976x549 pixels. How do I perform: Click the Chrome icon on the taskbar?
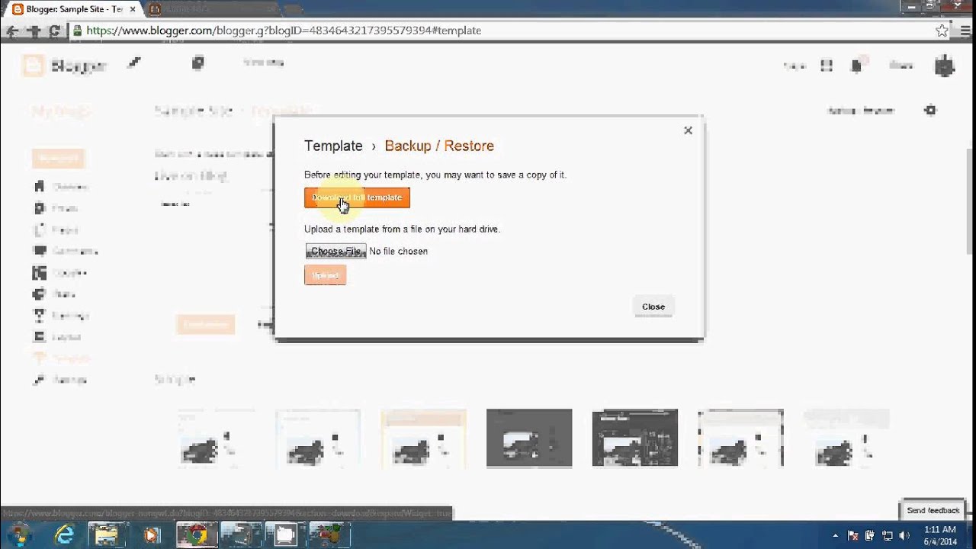coord(196,535)
